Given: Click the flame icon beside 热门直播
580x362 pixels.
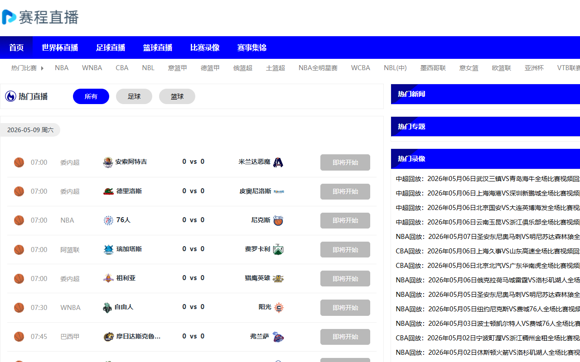Looking at the screenshot, I should 10,96.
